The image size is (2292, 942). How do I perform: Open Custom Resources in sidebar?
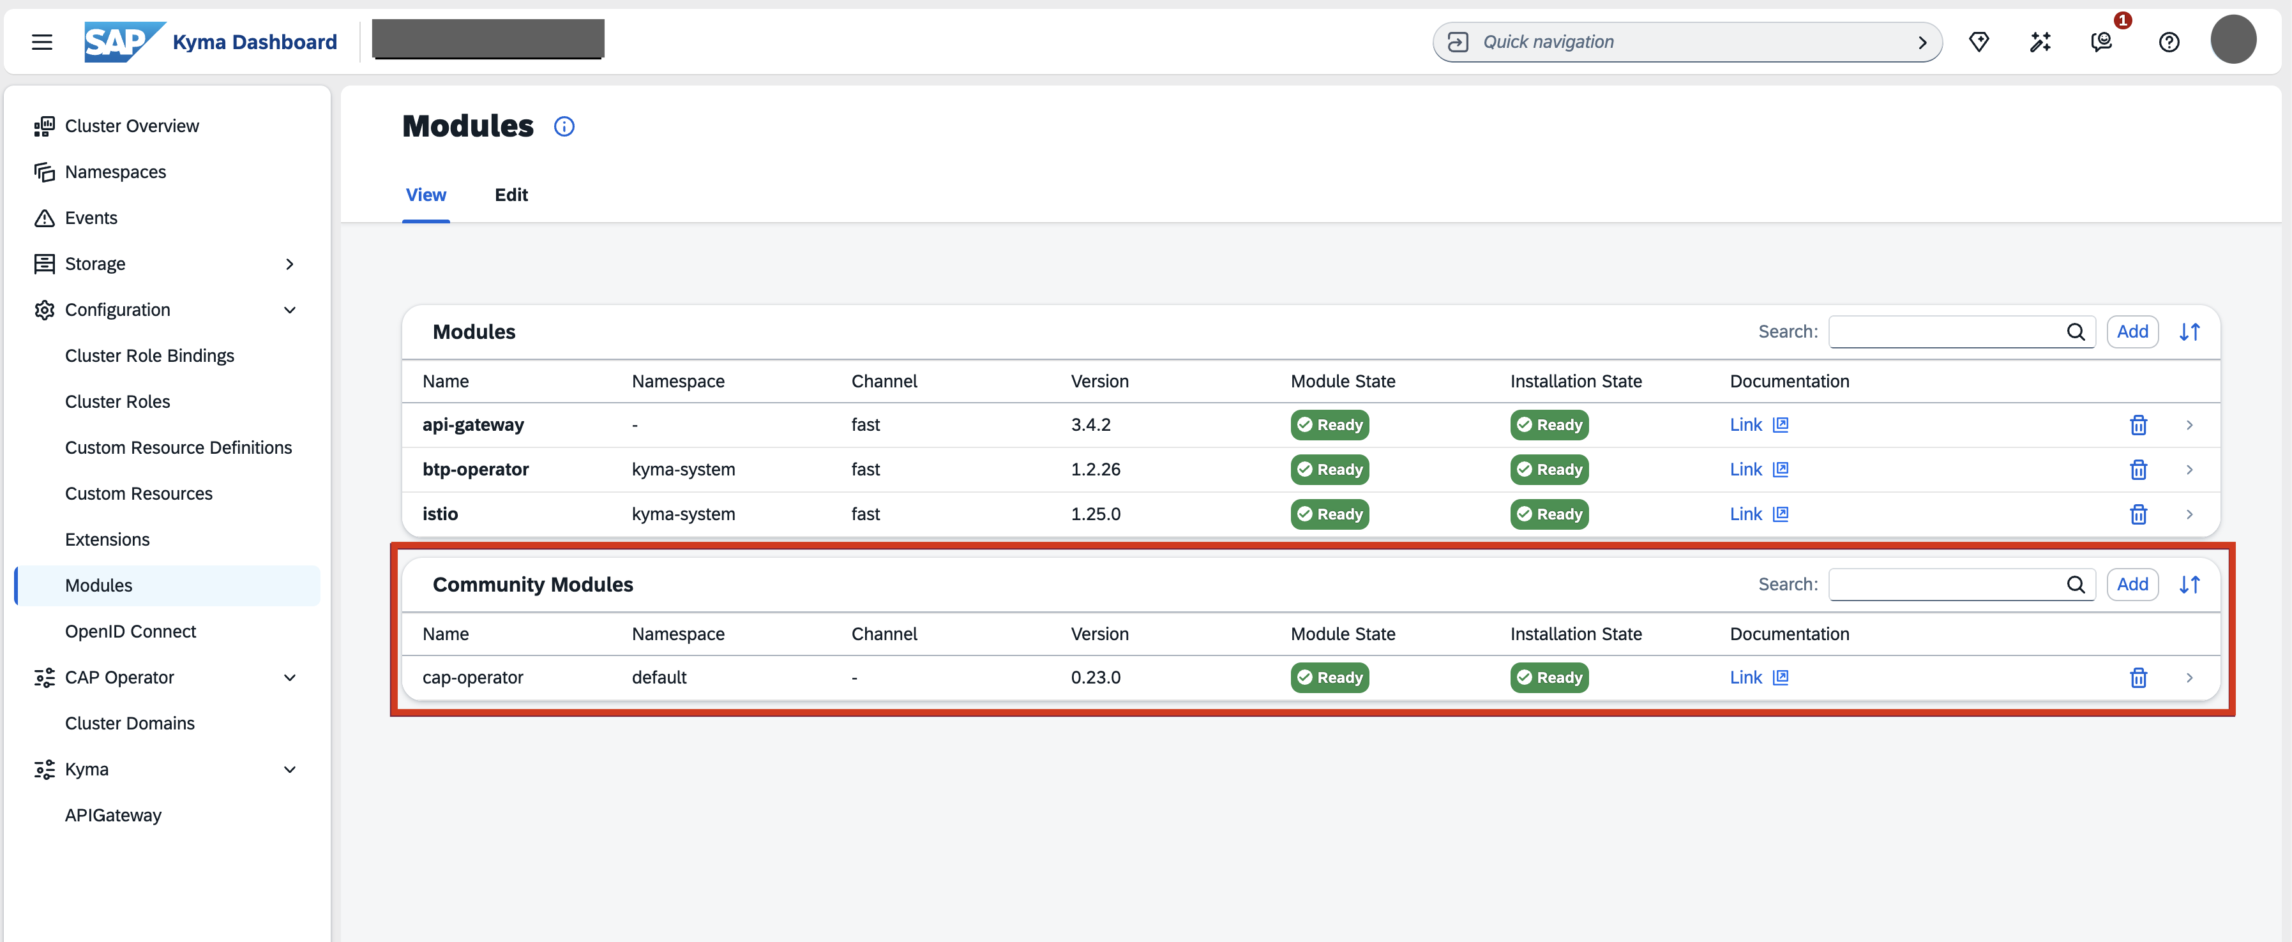point(139,494)
